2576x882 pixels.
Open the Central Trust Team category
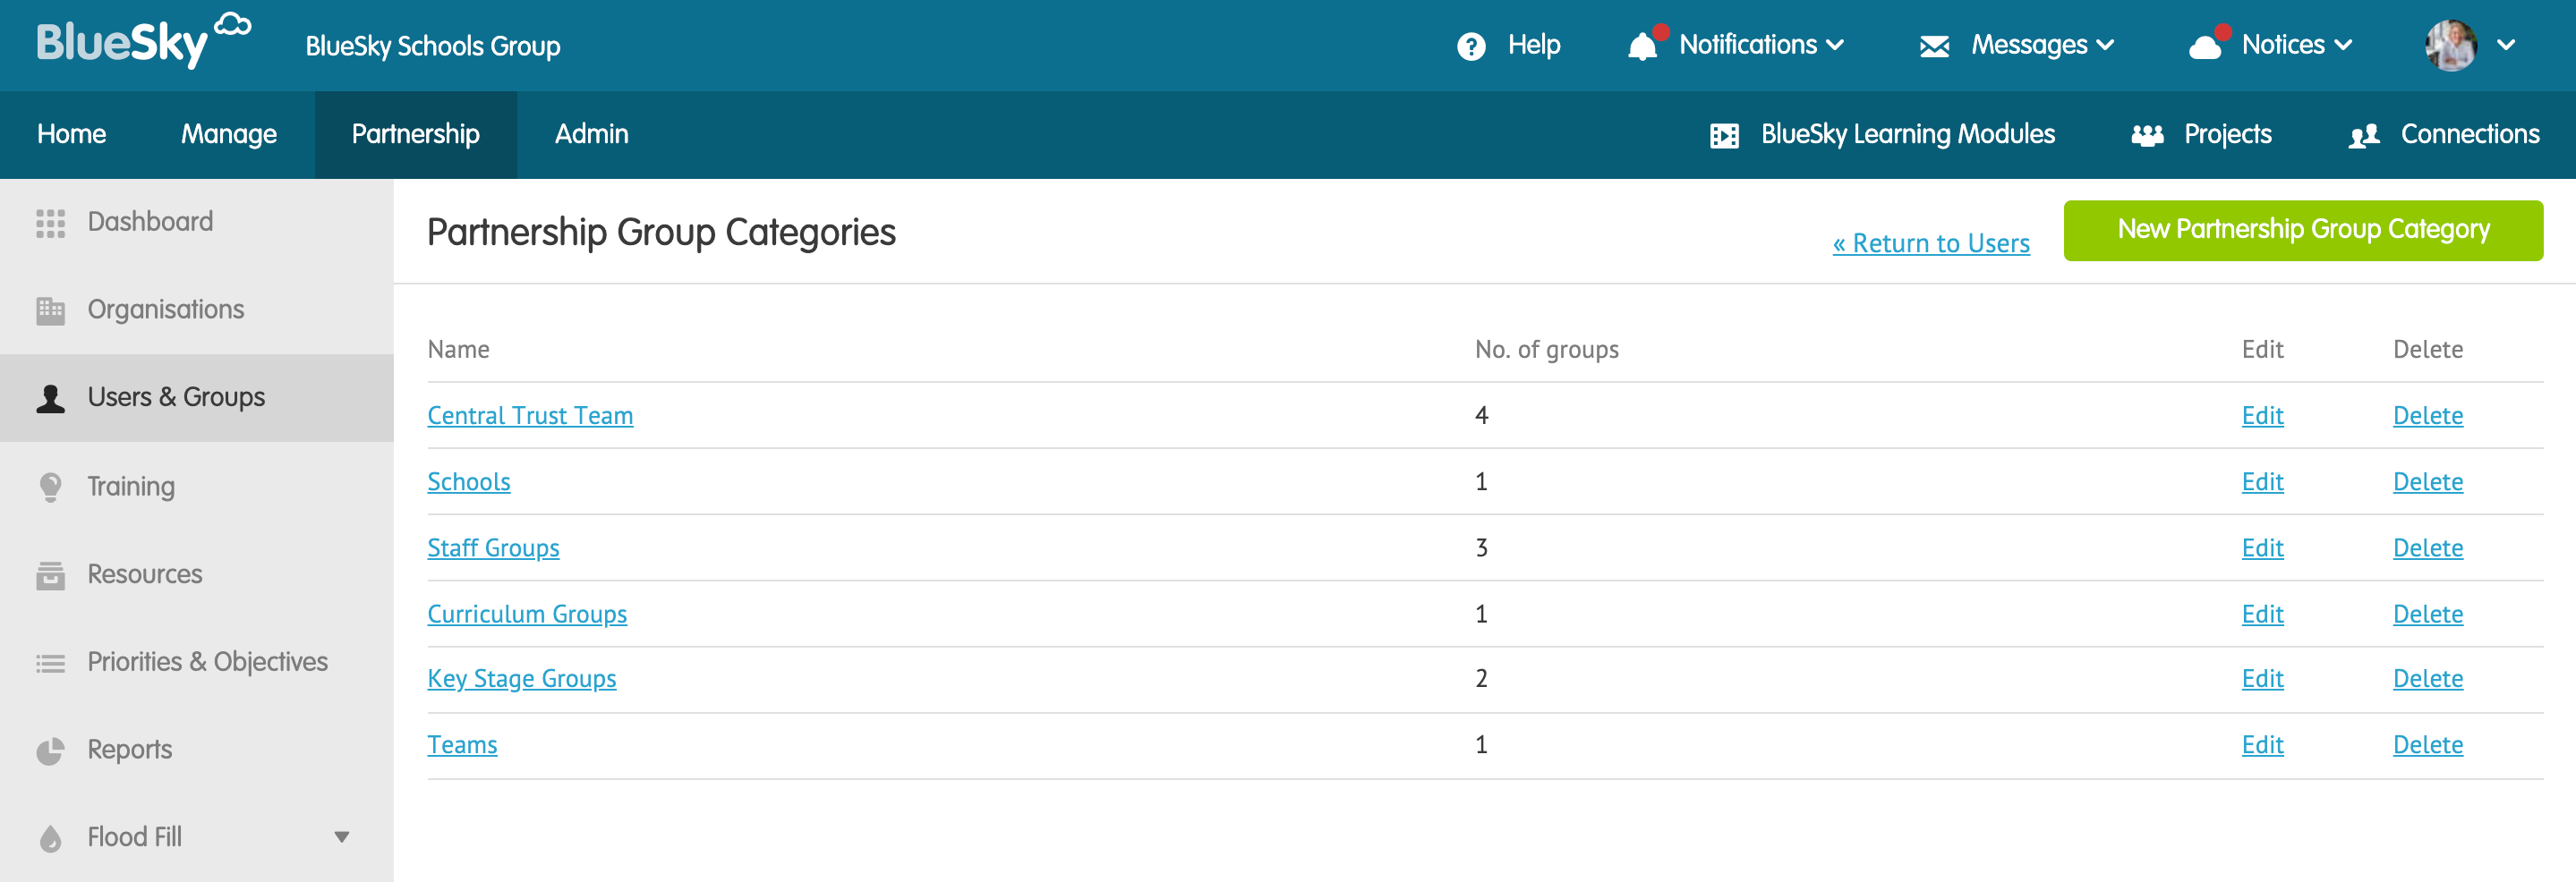click(530, 416)
